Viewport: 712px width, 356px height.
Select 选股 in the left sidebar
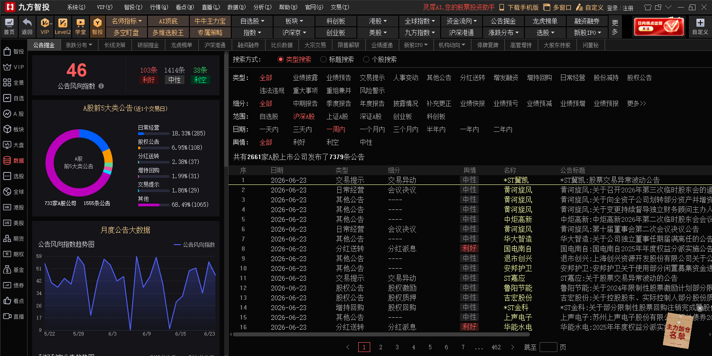coord(13,176)
